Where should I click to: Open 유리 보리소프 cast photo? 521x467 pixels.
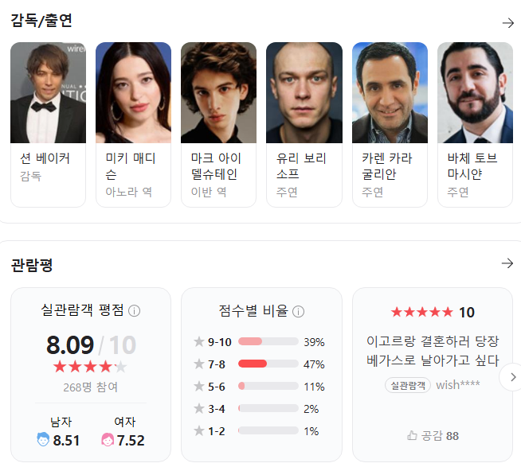[x=304, y=92]
